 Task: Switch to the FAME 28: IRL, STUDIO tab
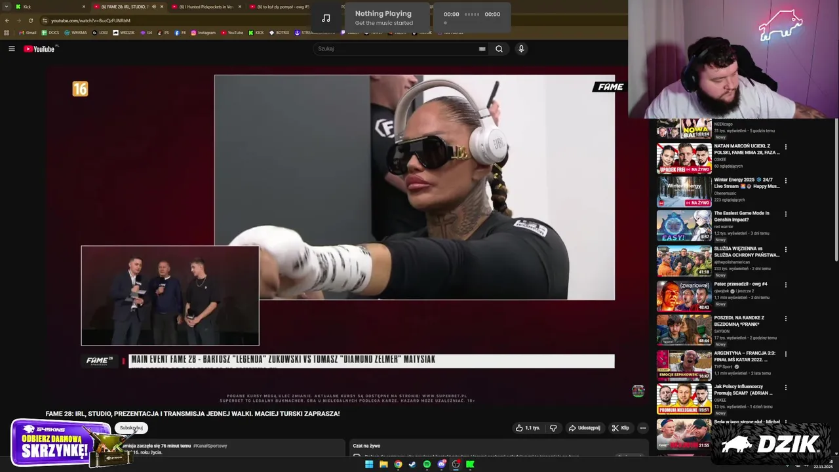pyautogui.click(x=128, y=7)
